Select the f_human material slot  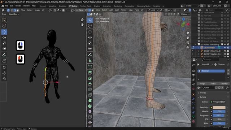[x=211, y=71]
